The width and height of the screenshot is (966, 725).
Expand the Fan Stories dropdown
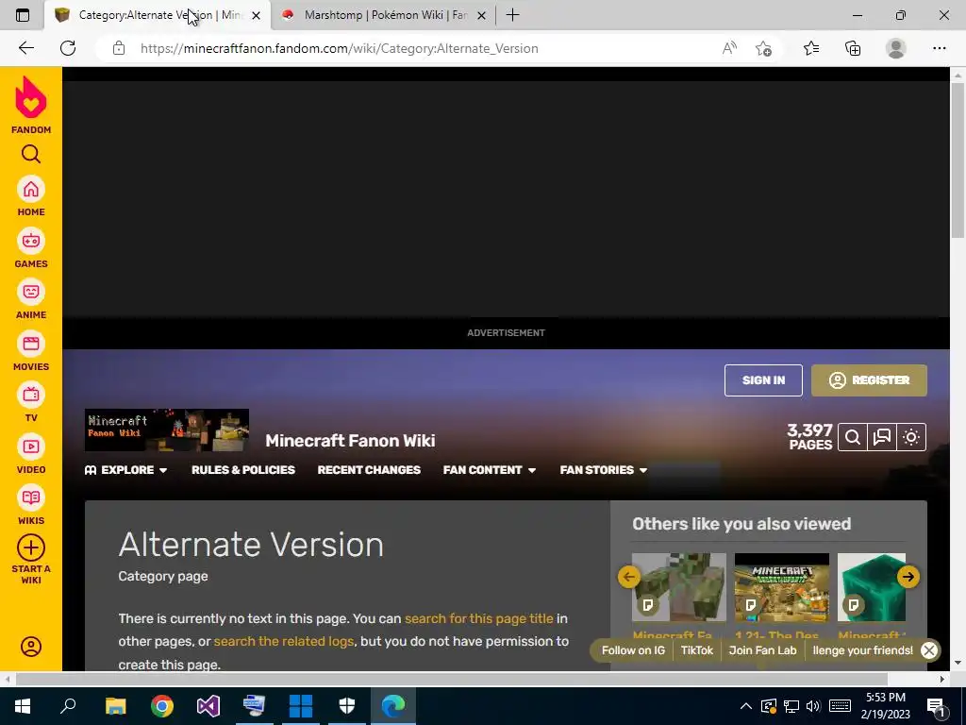tap(604, 470)
